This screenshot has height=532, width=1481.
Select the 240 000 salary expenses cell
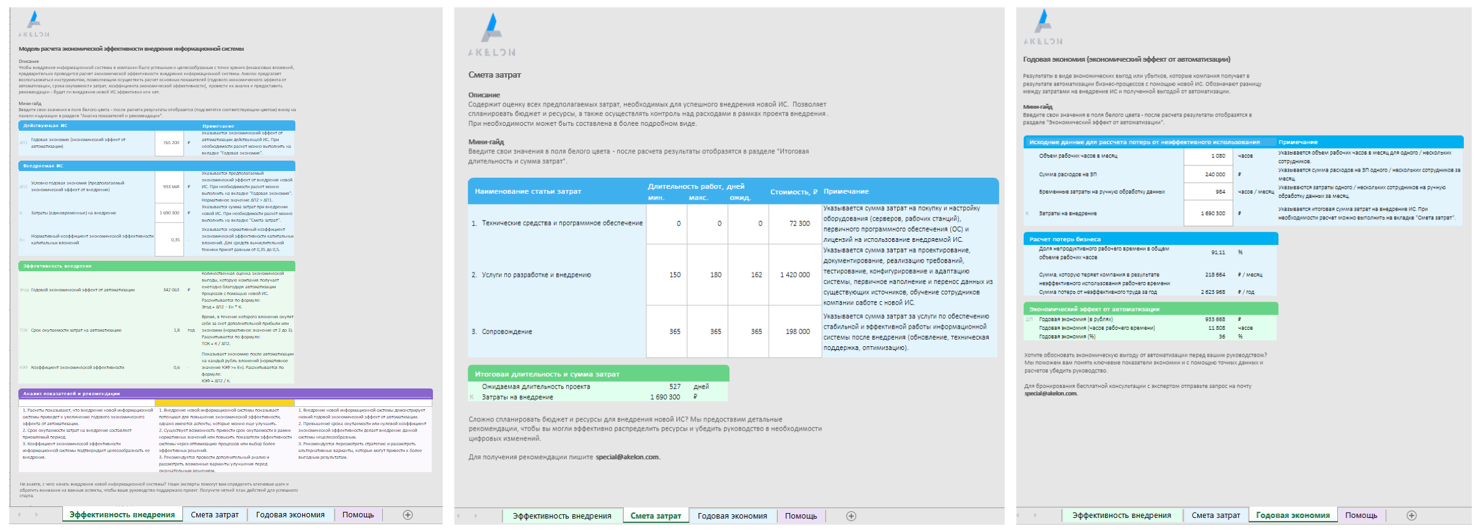(1208, 174)
